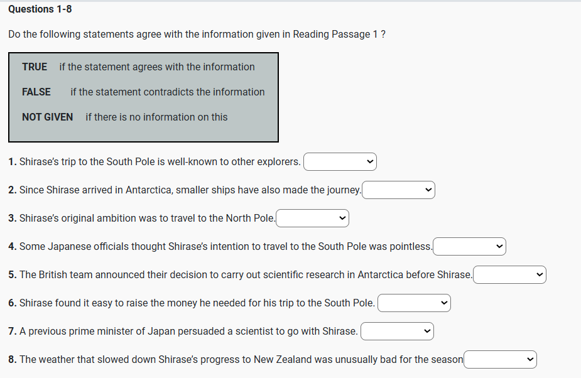Open the dropdown for the North Pole ambition statement
The width and height of the screenshot is (581, 378).
[312, 219]
